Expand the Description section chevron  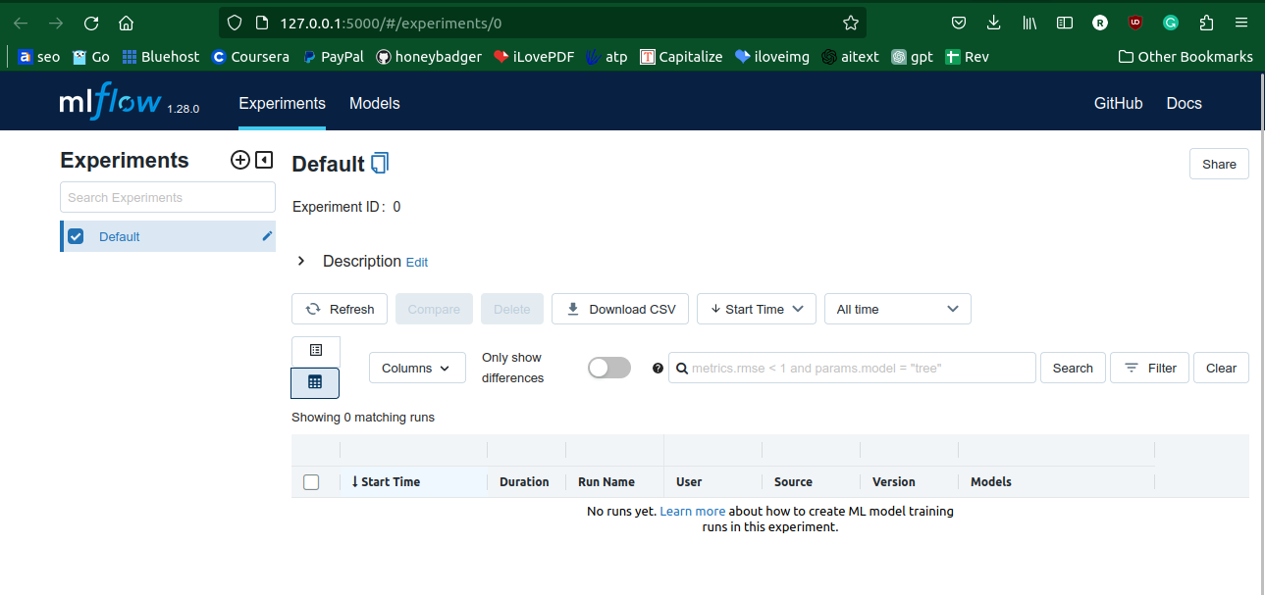[x=301, y=262]
